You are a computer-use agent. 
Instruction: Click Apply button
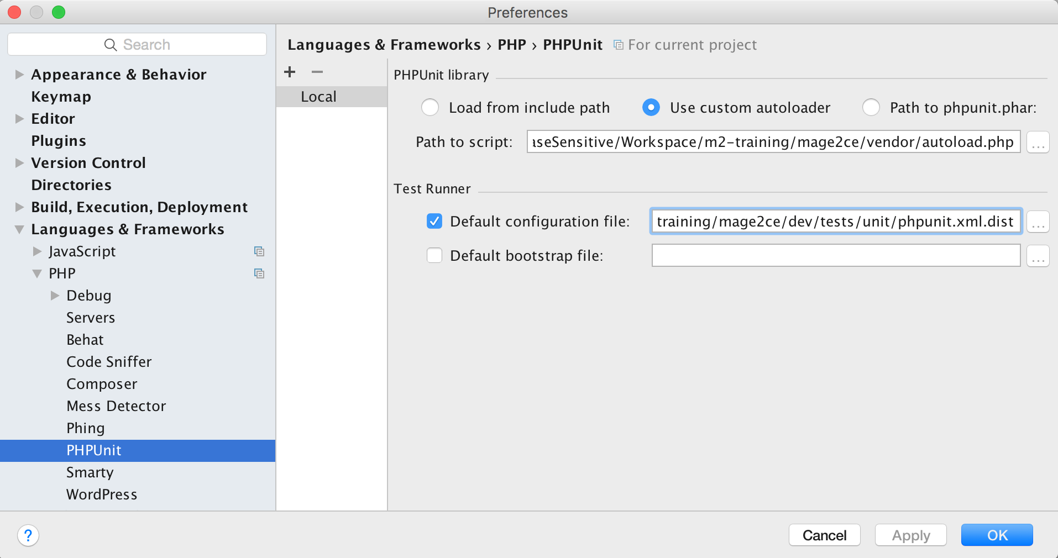point(910,535)
